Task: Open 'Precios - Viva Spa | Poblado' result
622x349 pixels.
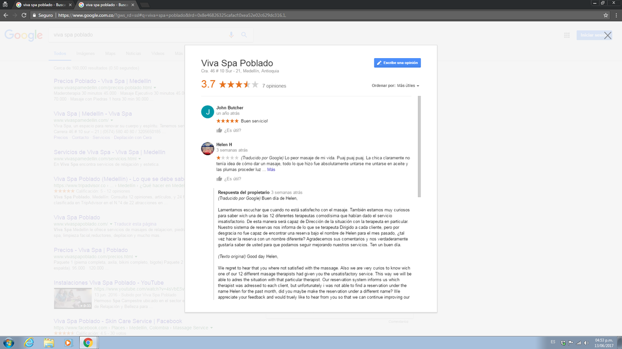Action: [x=90, y=250]
